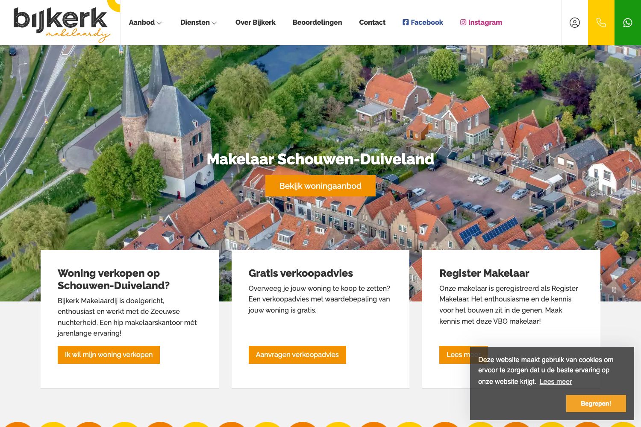Click the Facebook logo icon in navigation
Screen dimensions: 641x427
tap(406, 22)
